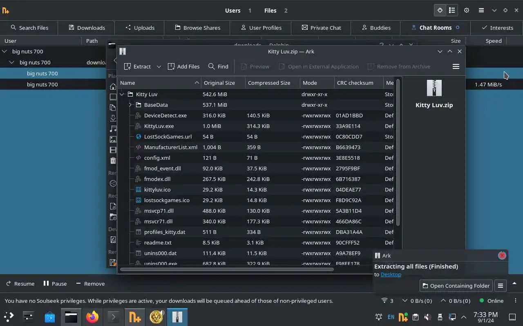Collapse the top big nuts 700 user row

pyautogui.click(x=4, y=51)
